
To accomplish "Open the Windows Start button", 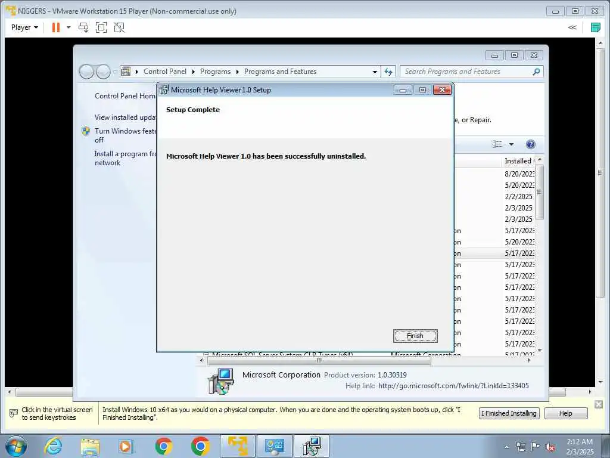I will [16, 446].
